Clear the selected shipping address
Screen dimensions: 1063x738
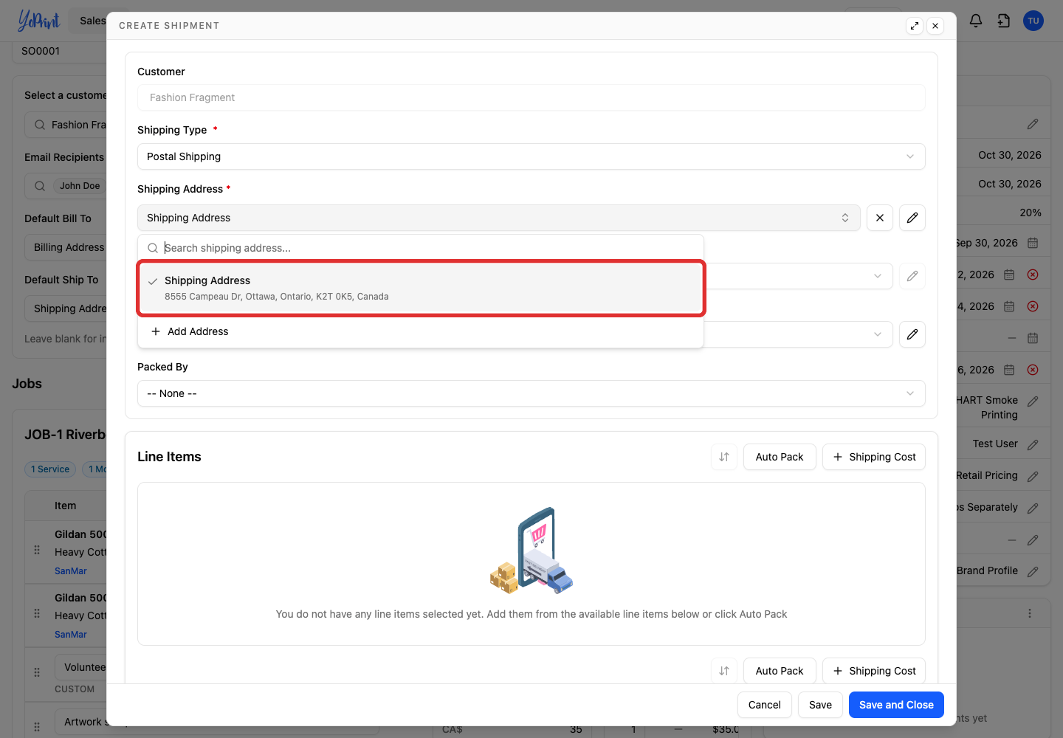pyautogui.click(x=880, y=218)
